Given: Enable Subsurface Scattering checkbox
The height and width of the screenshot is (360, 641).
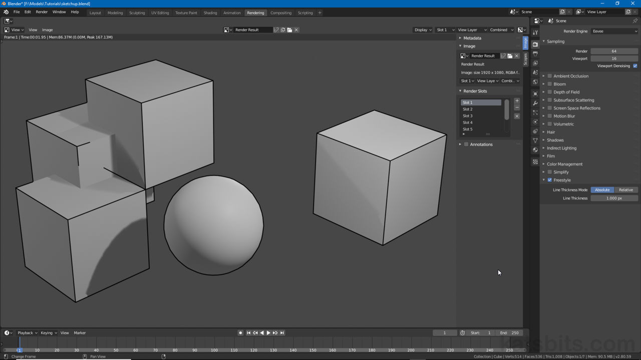Looking at the screenshot, I should click(549, 100).
